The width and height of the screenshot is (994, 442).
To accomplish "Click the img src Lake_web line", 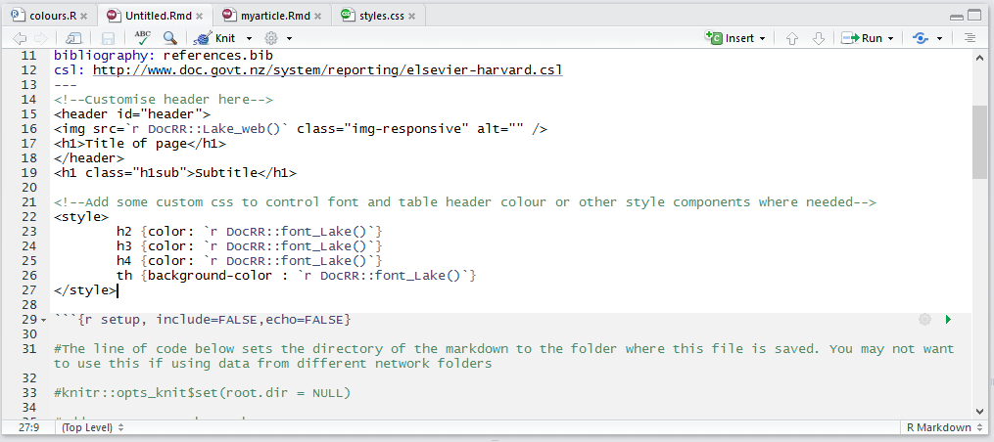I will [x=301, y=128].
